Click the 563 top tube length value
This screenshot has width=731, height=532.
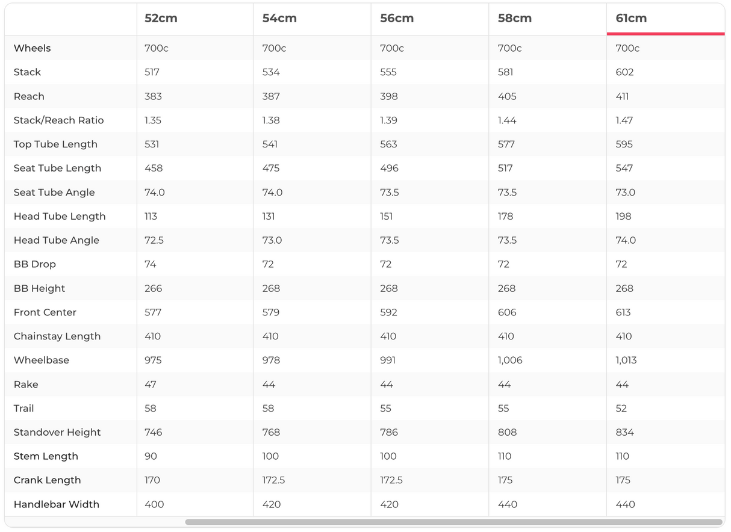click(389, 144)
